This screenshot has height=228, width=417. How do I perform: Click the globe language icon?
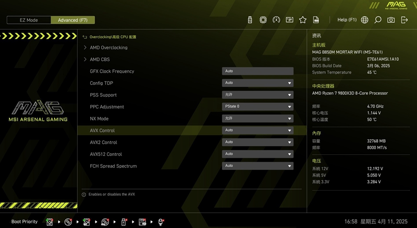tap(364, 20)
